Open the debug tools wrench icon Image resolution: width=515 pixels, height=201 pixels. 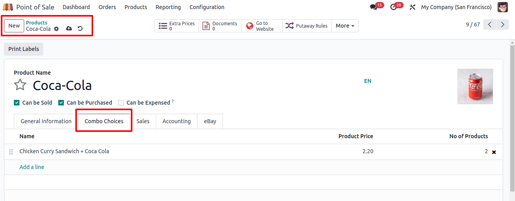[x=412, y=7]
